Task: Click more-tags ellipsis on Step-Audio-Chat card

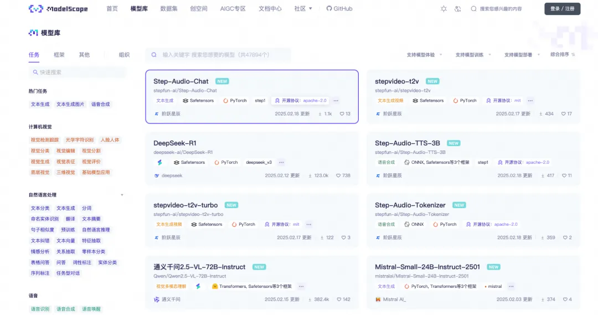Action: pyautogui.click(x=336, y=101)
